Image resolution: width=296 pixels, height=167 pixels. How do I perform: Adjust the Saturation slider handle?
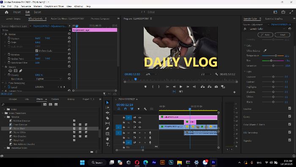click(273, 66)
